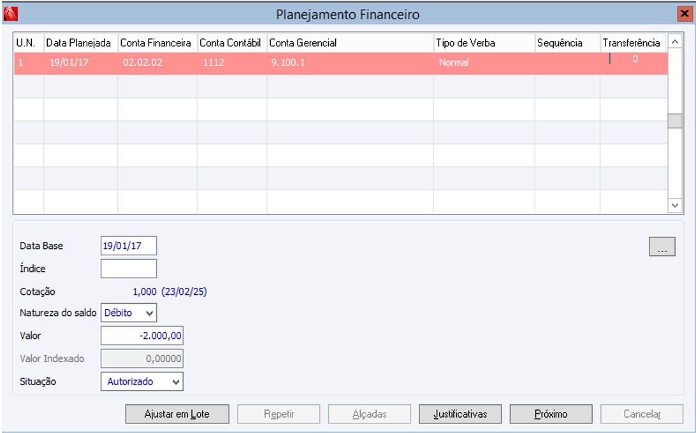
Task: Click the Valor Indexado field
Action: [142, 358]
